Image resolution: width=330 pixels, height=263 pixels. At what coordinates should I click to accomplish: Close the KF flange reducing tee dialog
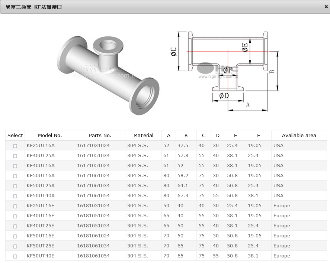[x=326, y=7]
